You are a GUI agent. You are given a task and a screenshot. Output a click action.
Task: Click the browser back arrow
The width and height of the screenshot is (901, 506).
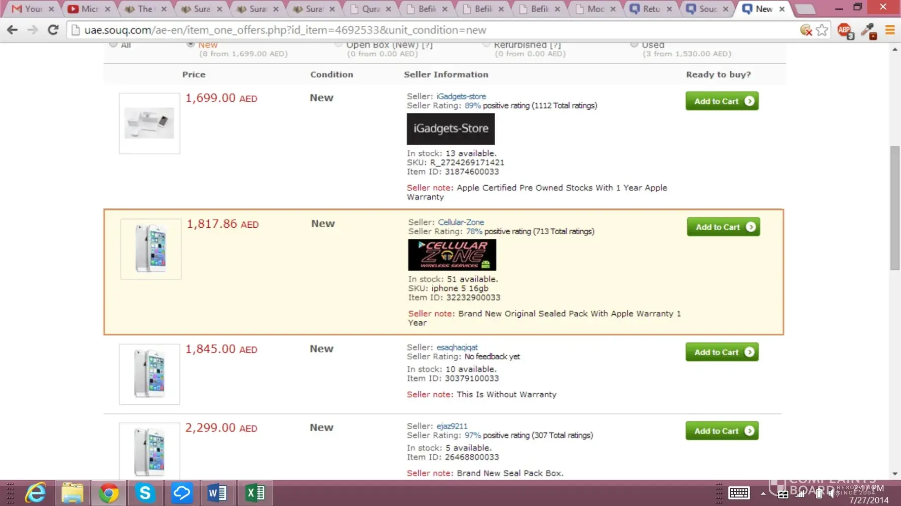[12, 30]
